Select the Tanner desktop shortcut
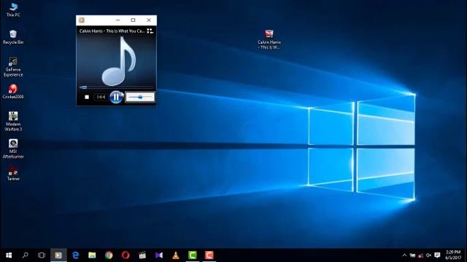Screen dimensions: 467x262 [x=13, y=173]
